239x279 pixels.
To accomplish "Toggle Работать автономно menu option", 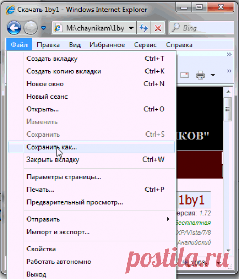I will tap(91, 262).
